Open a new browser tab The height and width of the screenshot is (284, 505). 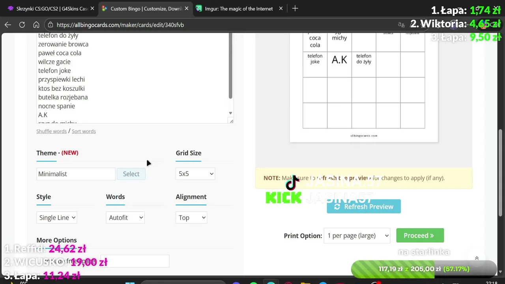click(x=295, y=9)
